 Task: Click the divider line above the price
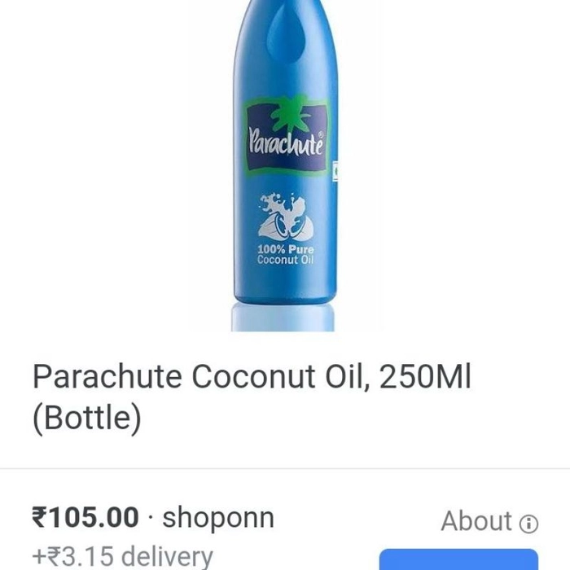285,469
